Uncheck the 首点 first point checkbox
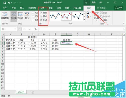Viewport: 126px width, 98px height. pyautogui.click(x=41, y=13)
